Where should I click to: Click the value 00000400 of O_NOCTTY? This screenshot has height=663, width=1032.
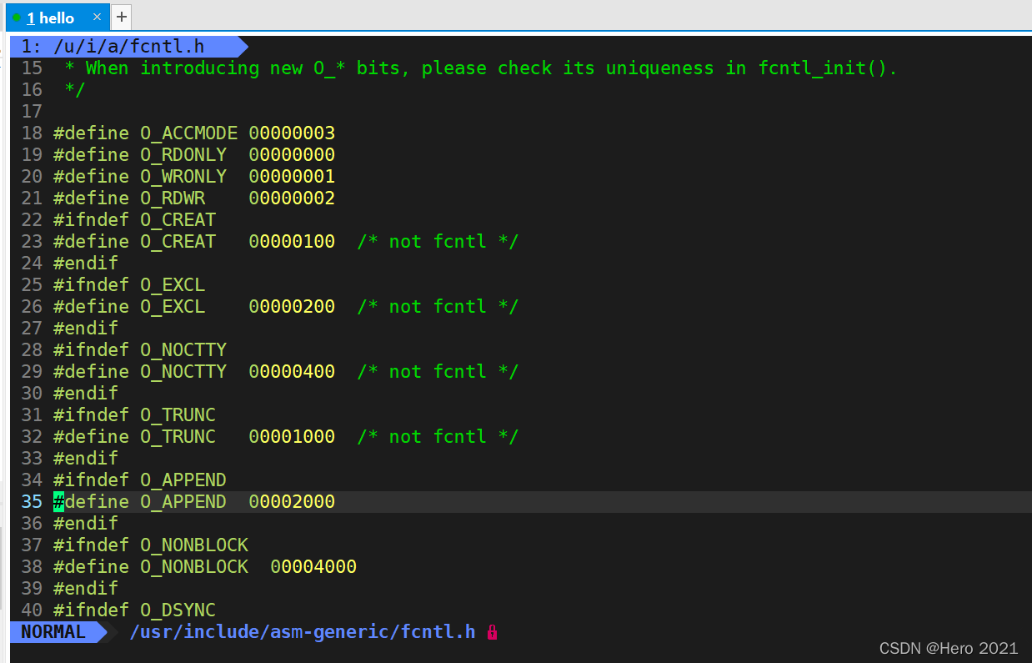coord(292,371)
